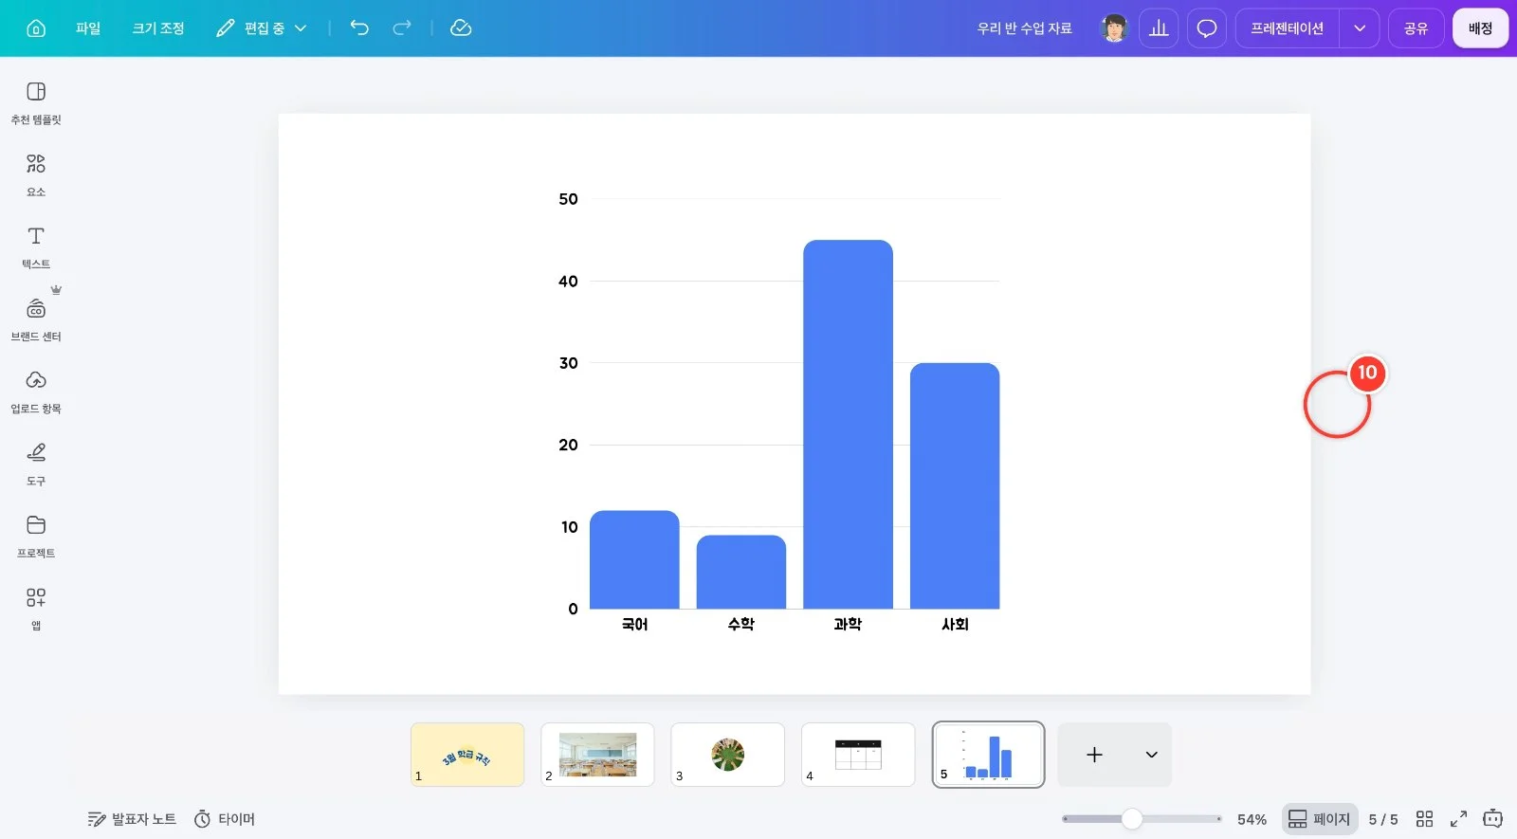Open the 파일 menu
This screenshot has width=1517, height=839.
pos(88,28)
